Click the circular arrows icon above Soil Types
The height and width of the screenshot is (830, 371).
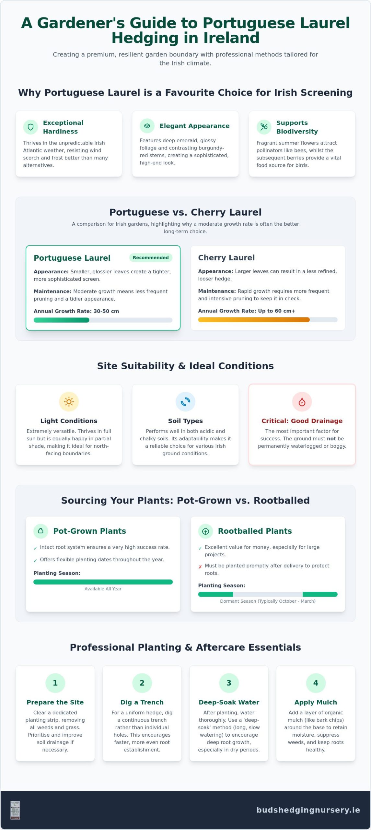pos(185,402)
